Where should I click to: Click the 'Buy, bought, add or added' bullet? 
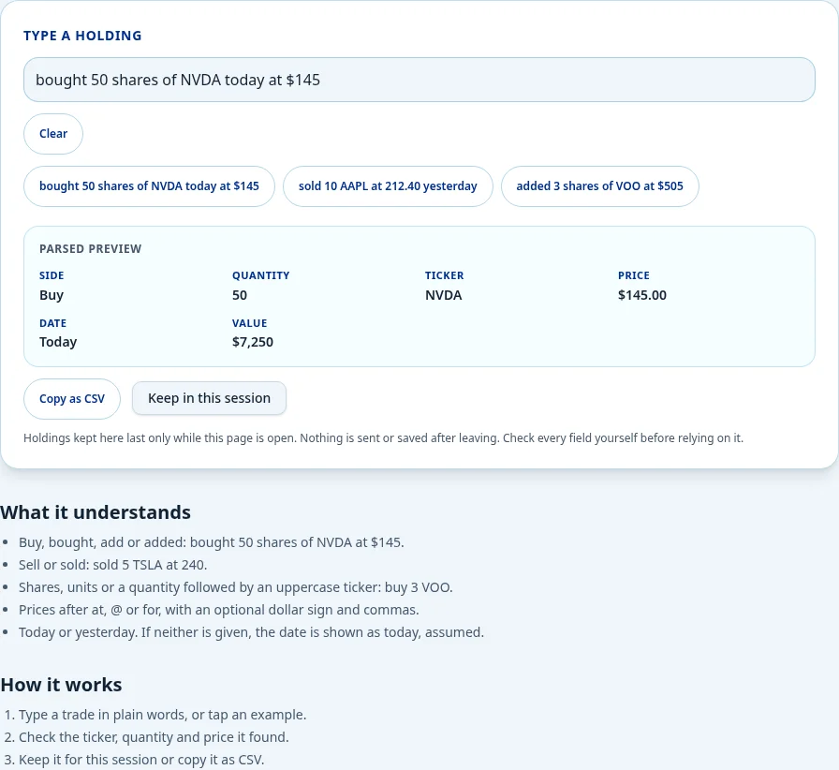(x=212, y=542)
